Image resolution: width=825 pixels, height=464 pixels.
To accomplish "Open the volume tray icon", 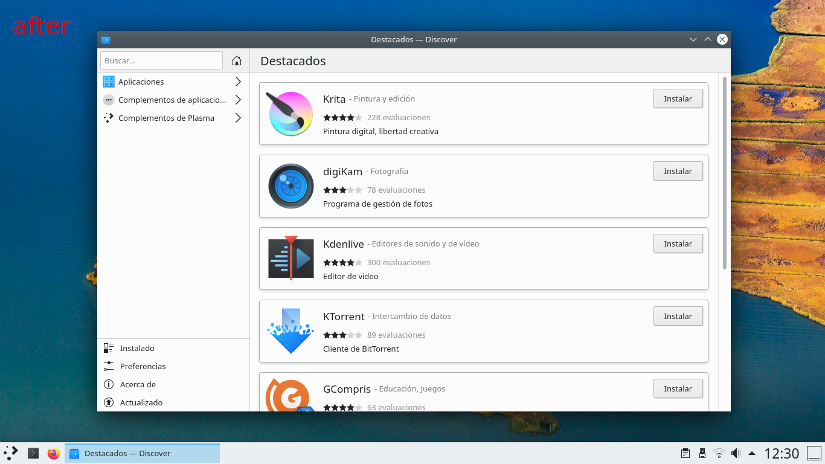I will (736, 453).
